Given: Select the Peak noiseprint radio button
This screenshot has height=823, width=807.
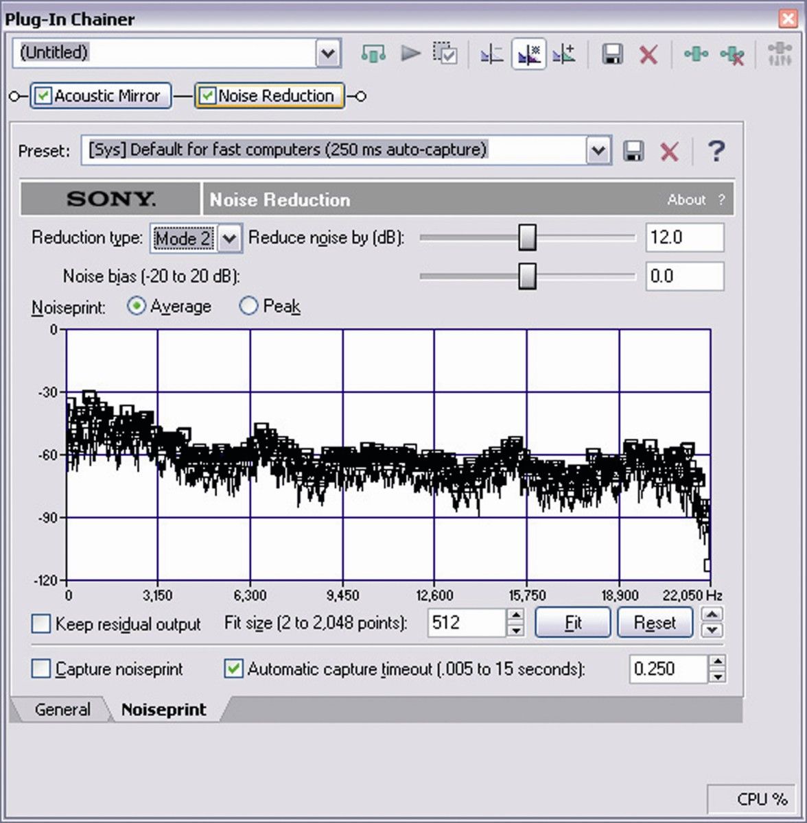Looking at the screenshot, I should pyautogui.click(x=248, y=306).
